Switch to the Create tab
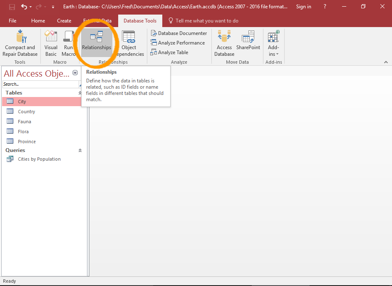392x286 pixels. coord(64,21)
